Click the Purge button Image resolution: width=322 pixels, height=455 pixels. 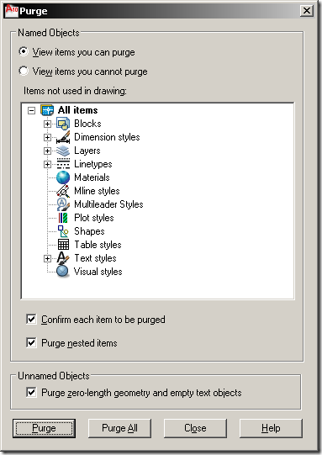pyautogui.click(x=44, y=428)
